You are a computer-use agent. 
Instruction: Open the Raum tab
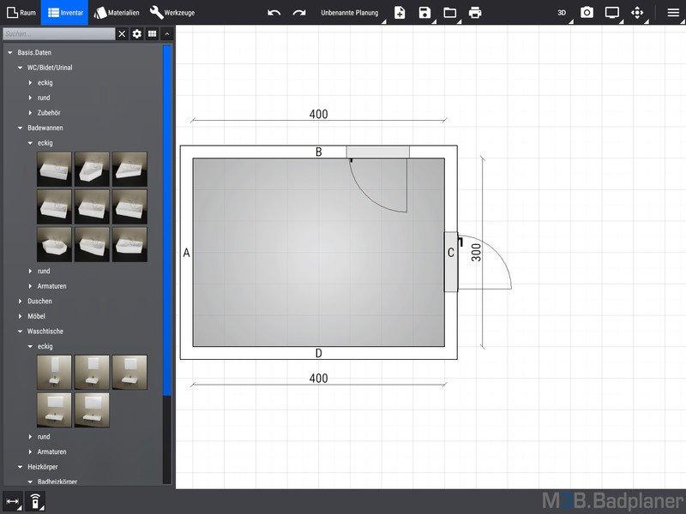pyautogui.click(x=21, y=13)
